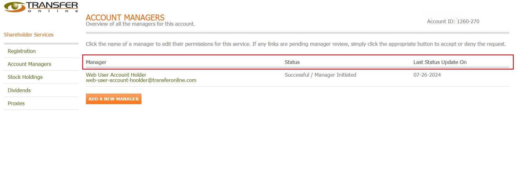Open the Shareholder Services section heading
The width and height of the screenshot is (525, 184).
point(29,35)
